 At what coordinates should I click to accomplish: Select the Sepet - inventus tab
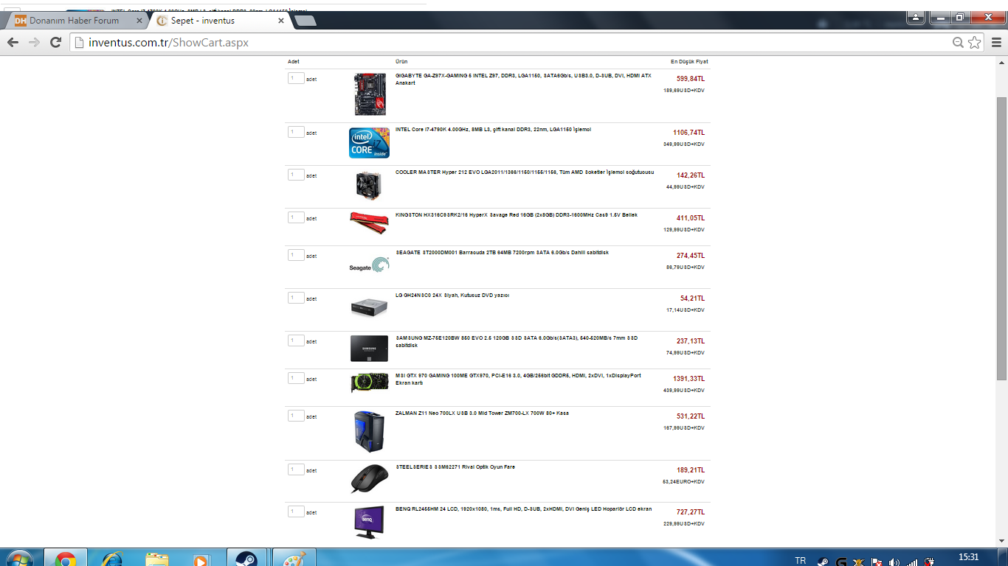[x=220, y=21]
